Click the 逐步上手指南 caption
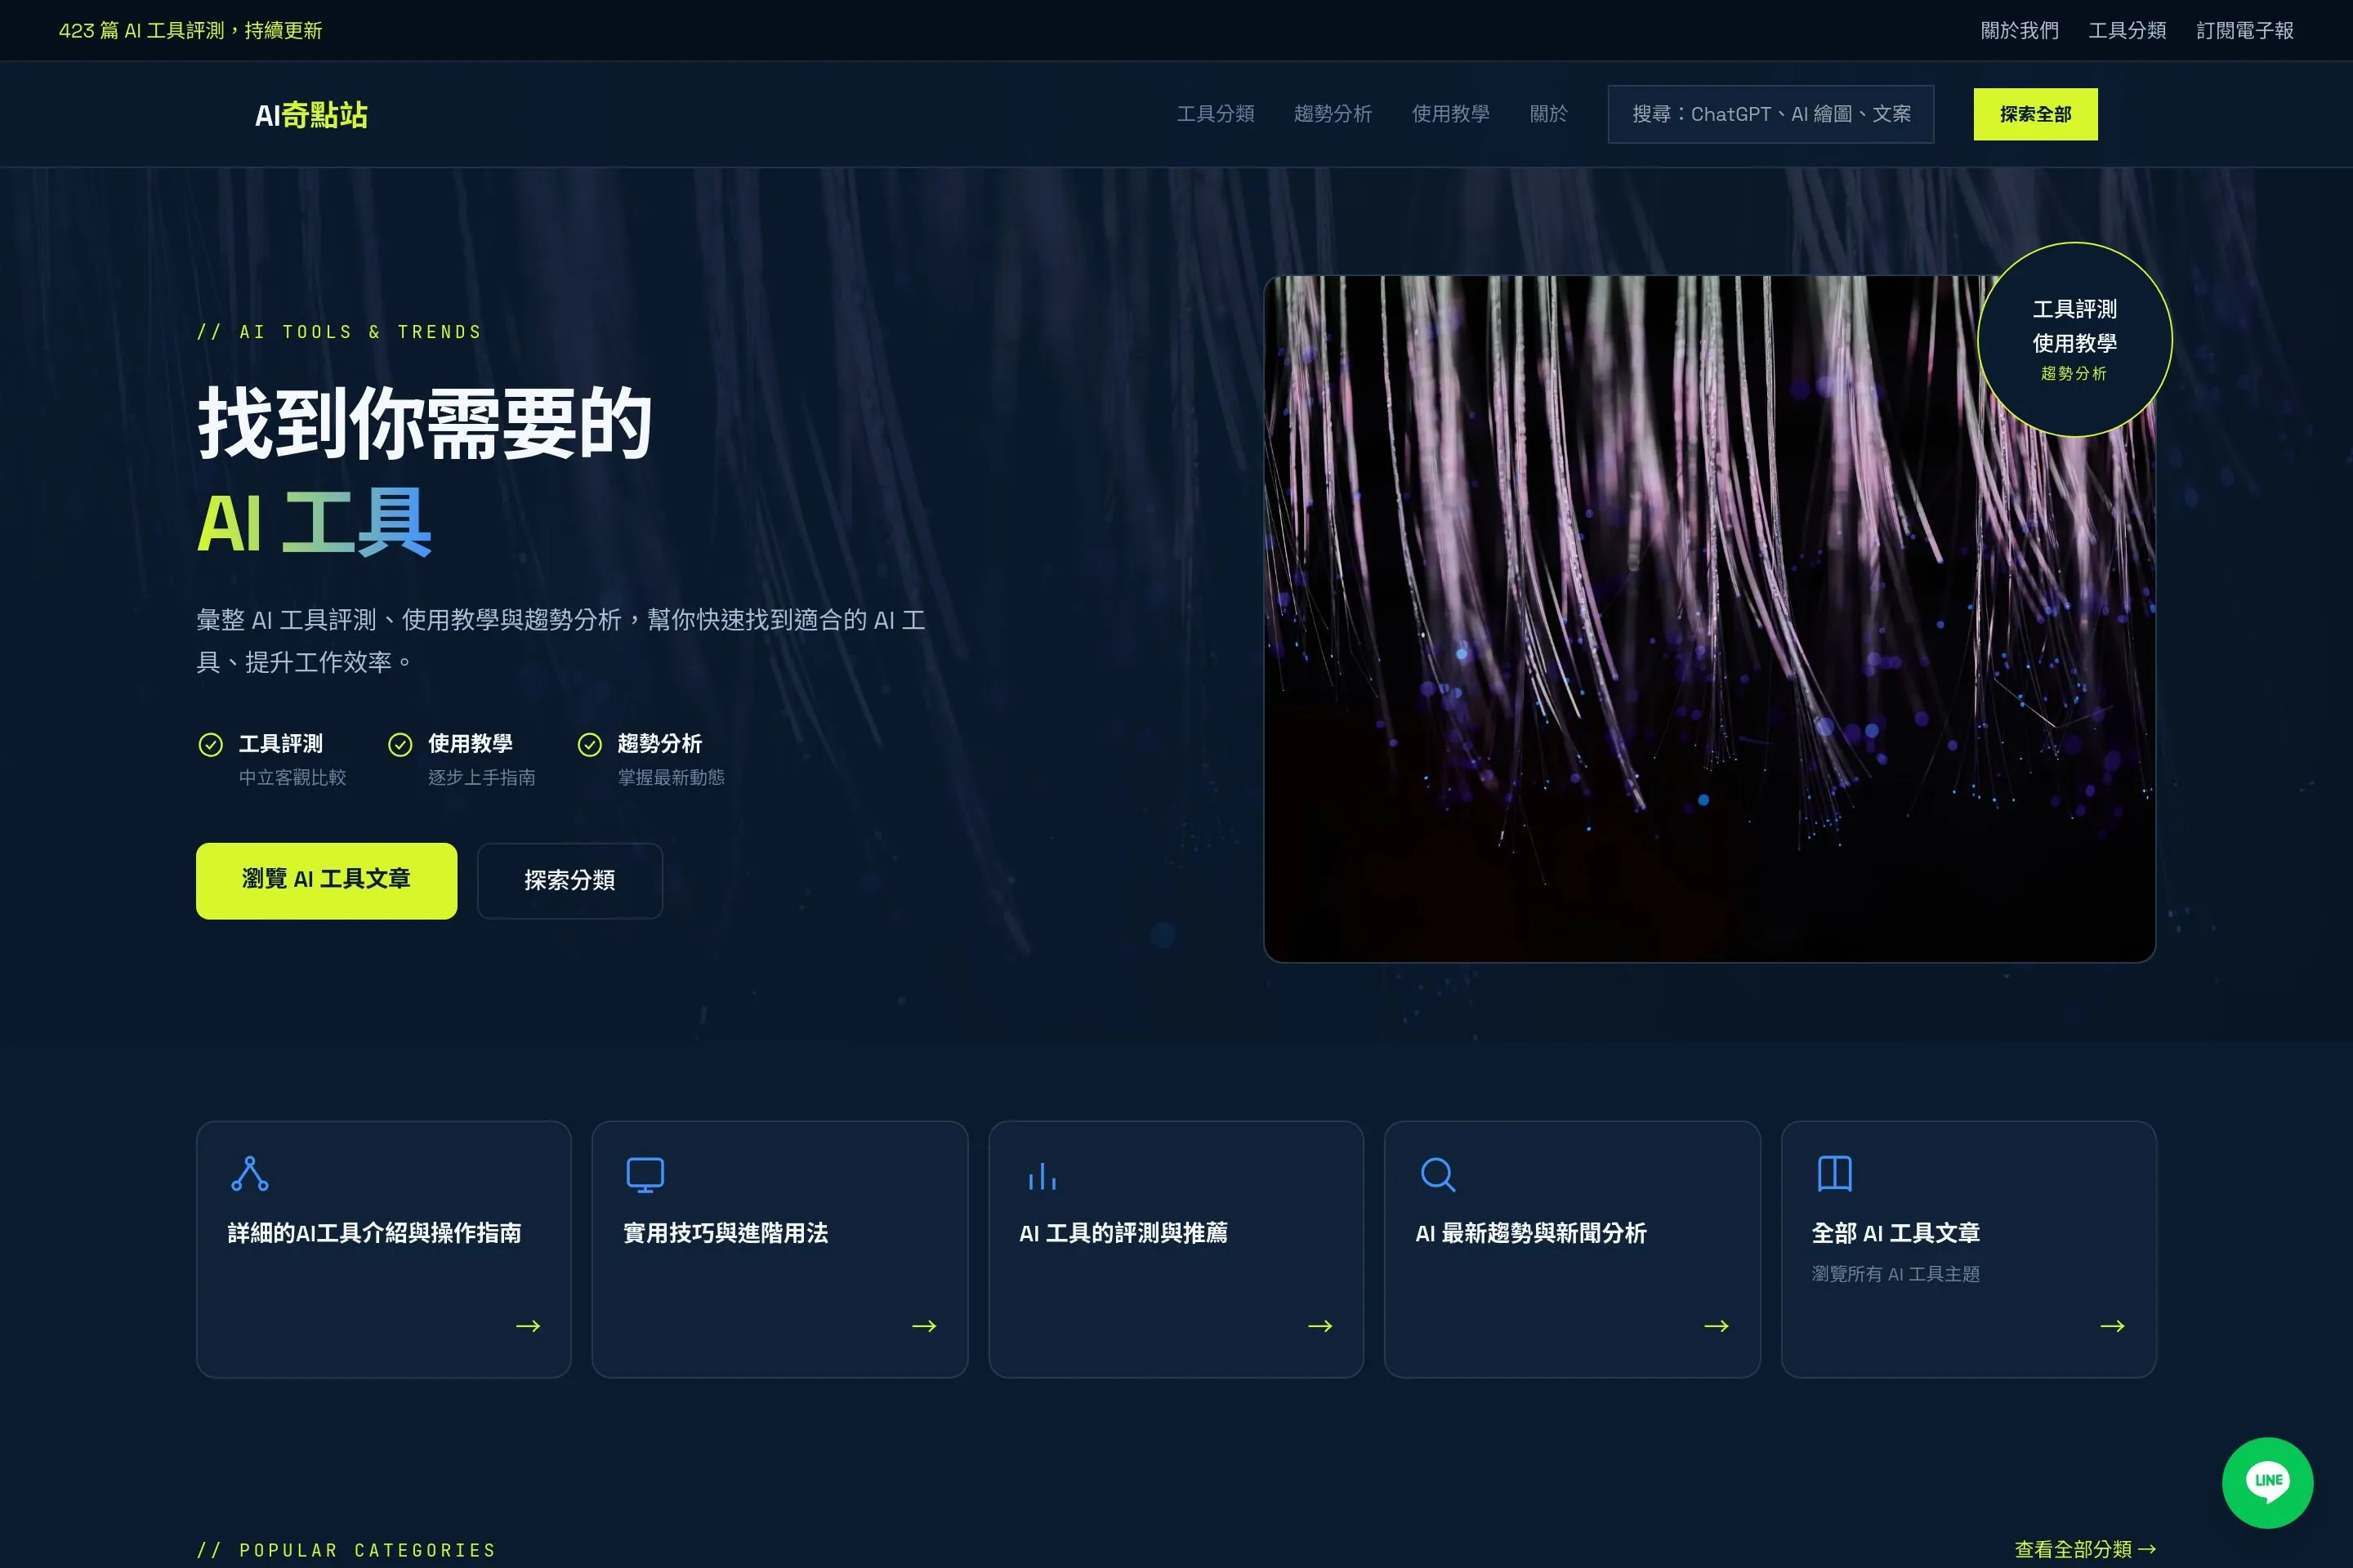 point(481,777)
